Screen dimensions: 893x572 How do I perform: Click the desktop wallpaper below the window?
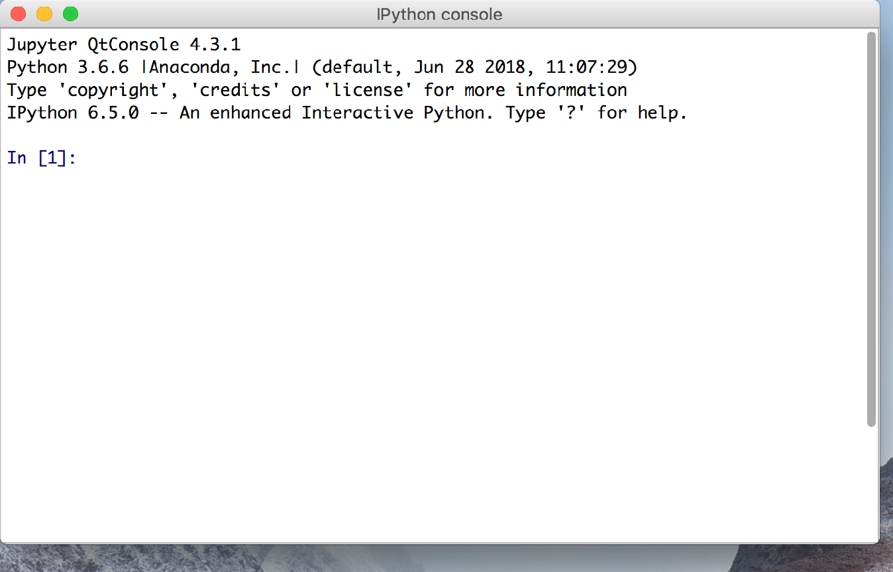[397, 559]
